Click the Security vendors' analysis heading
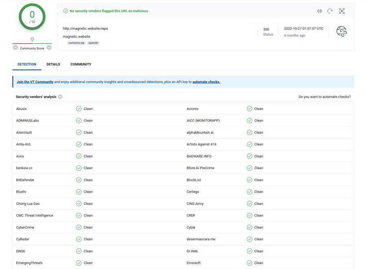This screenshot has width=366, height=269. [x=36, y=97]
